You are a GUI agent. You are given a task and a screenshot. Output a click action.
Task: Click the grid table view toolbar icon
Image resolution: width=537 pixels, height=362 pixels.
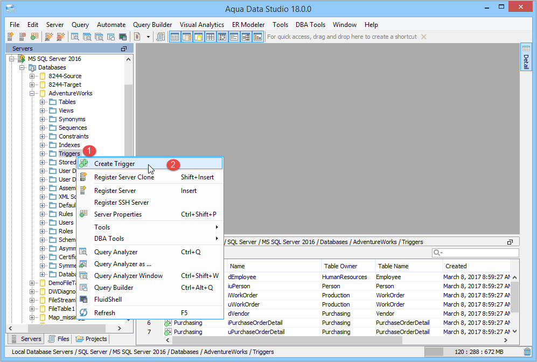click(x=210, y=37)
